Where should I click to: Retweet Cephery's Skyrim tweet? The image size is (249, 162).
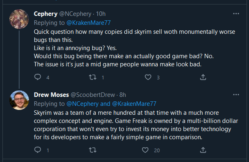[x=93, y=77]
